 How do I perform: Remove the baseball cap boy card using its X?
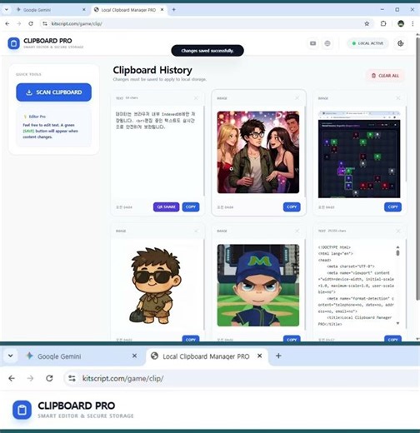pos(297,231)
